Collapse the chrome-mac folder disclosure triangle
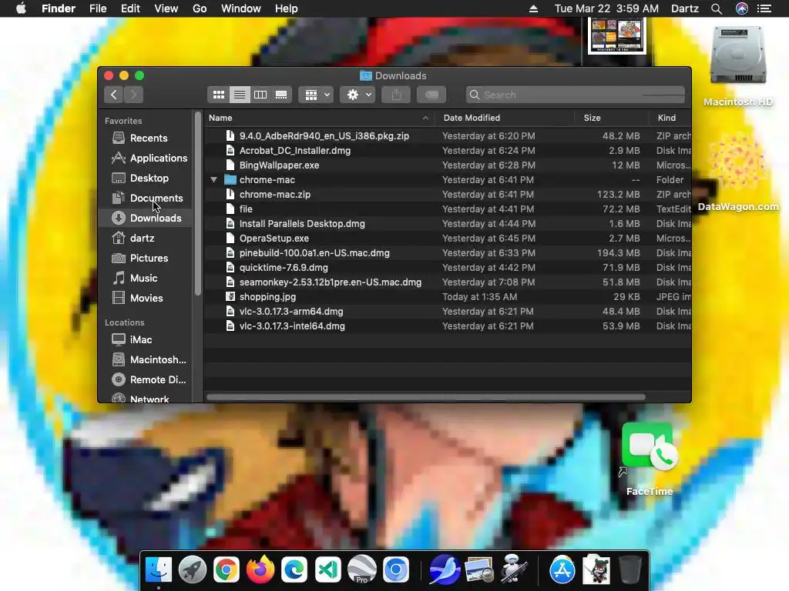Image resolution: width=789 pixels, height=591 pixels. coord(214,179)
